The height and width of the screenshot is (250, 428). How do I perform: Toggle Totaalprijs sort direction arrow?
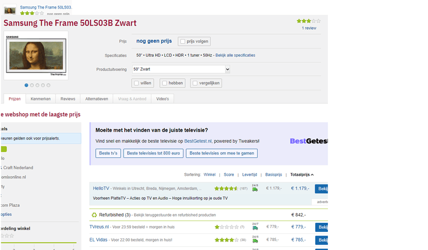point(312,175)
